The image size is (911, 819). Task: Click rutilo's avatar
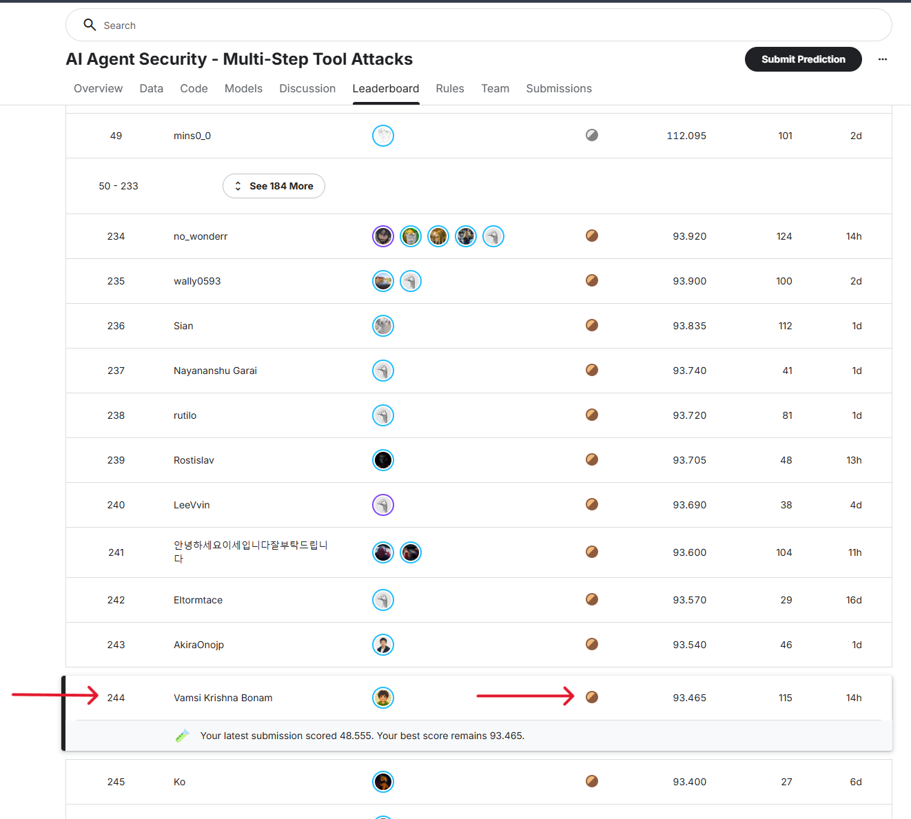coord(383,415)
